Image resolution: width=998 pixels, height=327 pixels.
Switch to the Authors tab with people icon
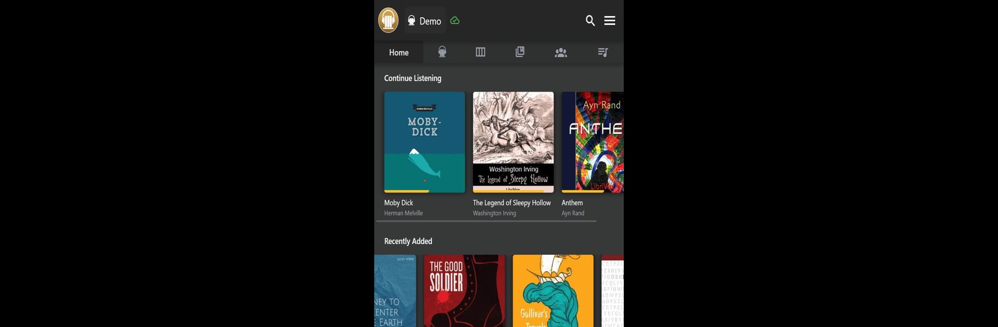[561, 52]
